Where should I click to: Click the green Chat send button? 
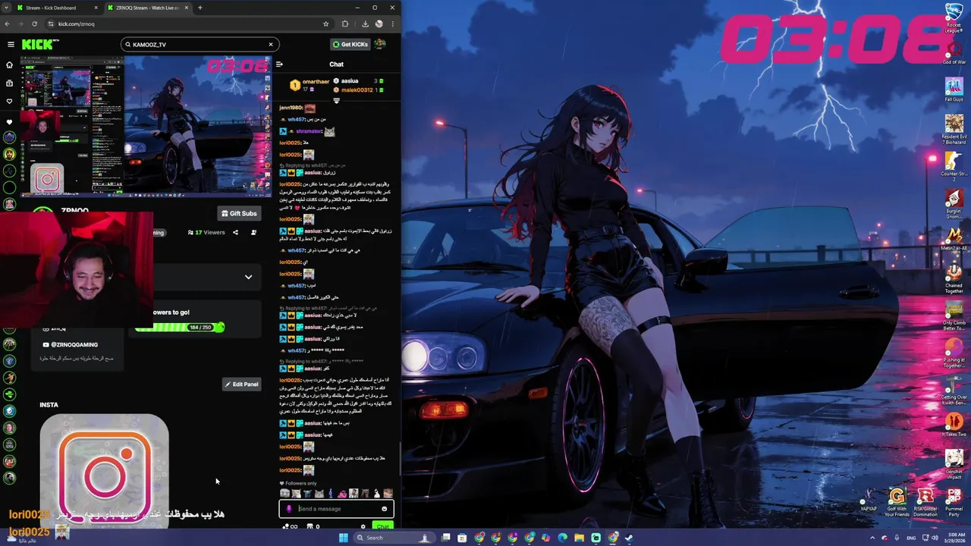pyautogui.click(x=382, y=526)
